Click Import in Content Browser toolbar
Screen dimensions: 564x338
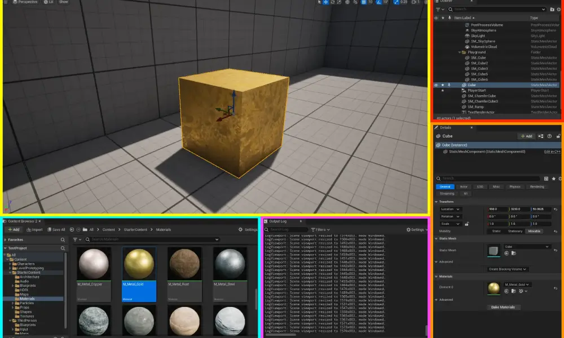[x=34, y=229]
